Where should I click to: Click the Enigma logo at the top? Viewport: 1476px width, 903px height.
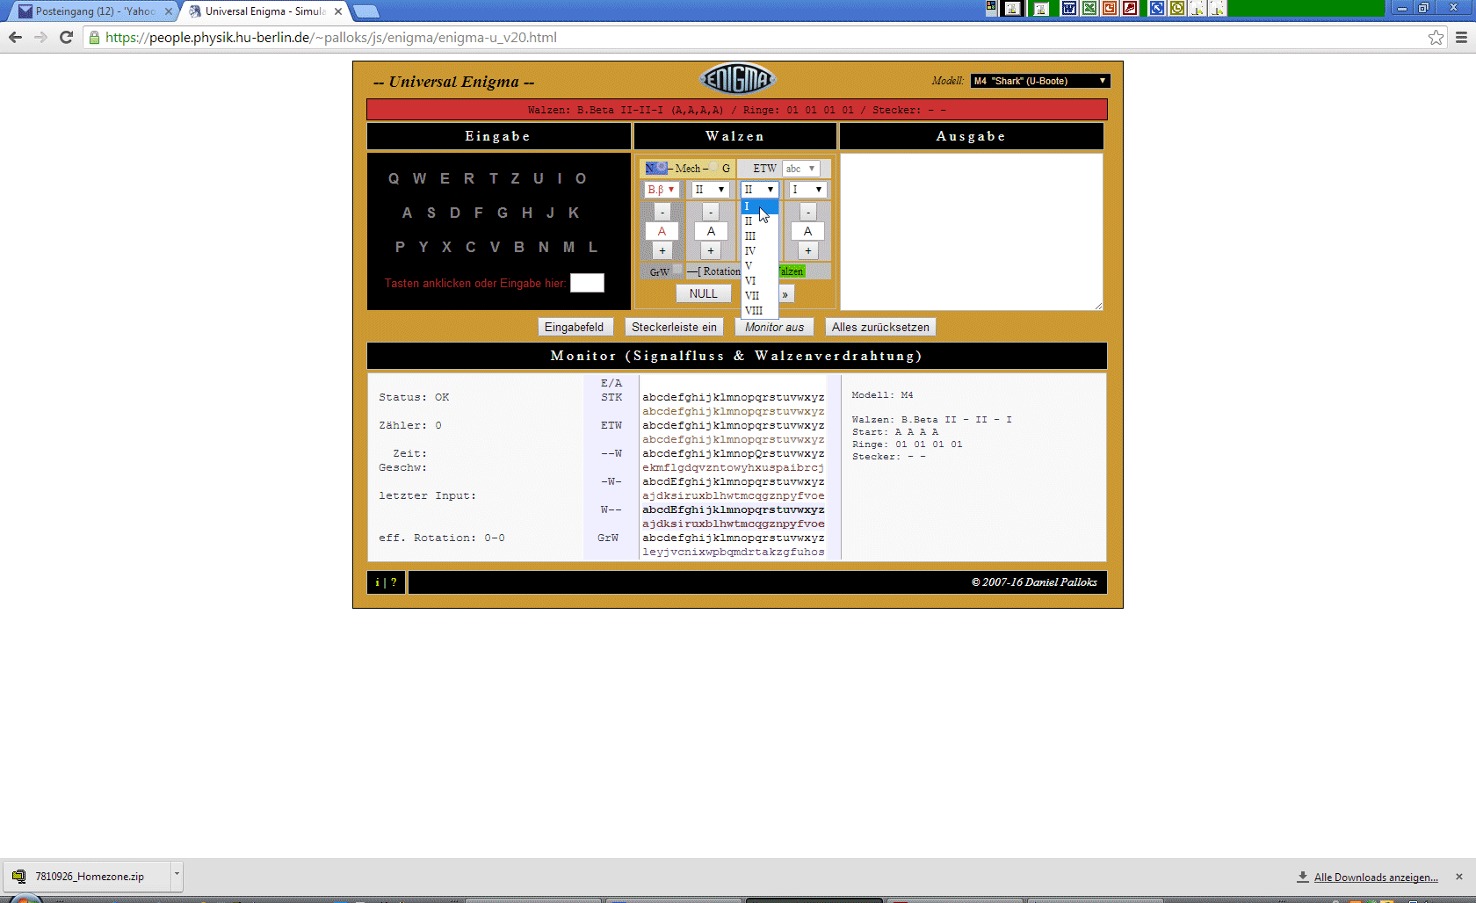pyautogui.click(x=738, y=80)
